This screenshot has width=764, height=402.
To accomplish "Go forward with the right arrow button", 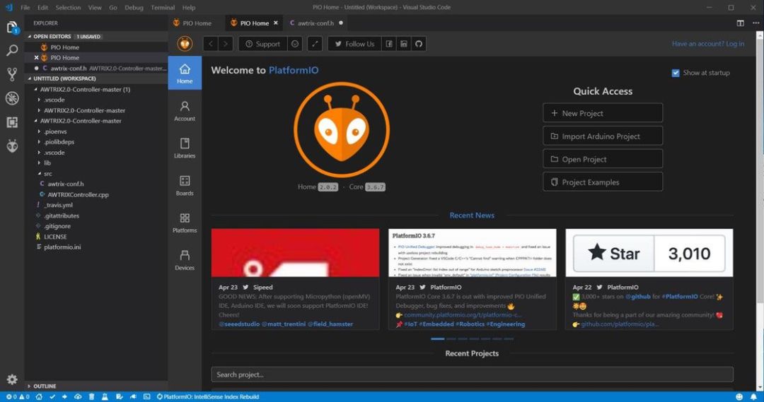I will click(226, 44).
